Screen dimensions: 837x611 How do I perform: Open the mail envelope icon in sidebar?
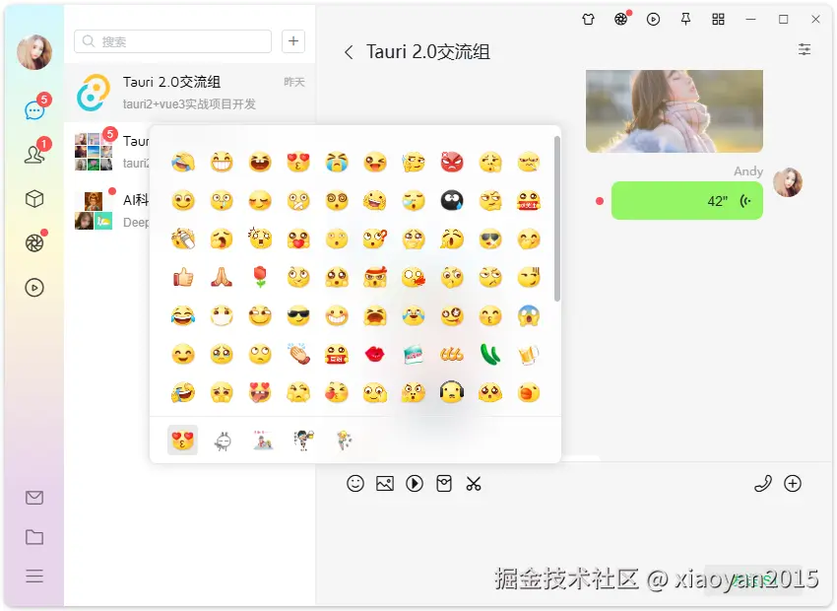tap(34, 498)
